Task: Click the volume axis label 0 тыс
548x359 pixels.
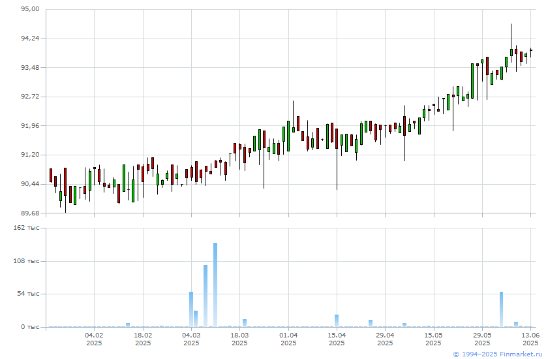Action: [31, 327]
